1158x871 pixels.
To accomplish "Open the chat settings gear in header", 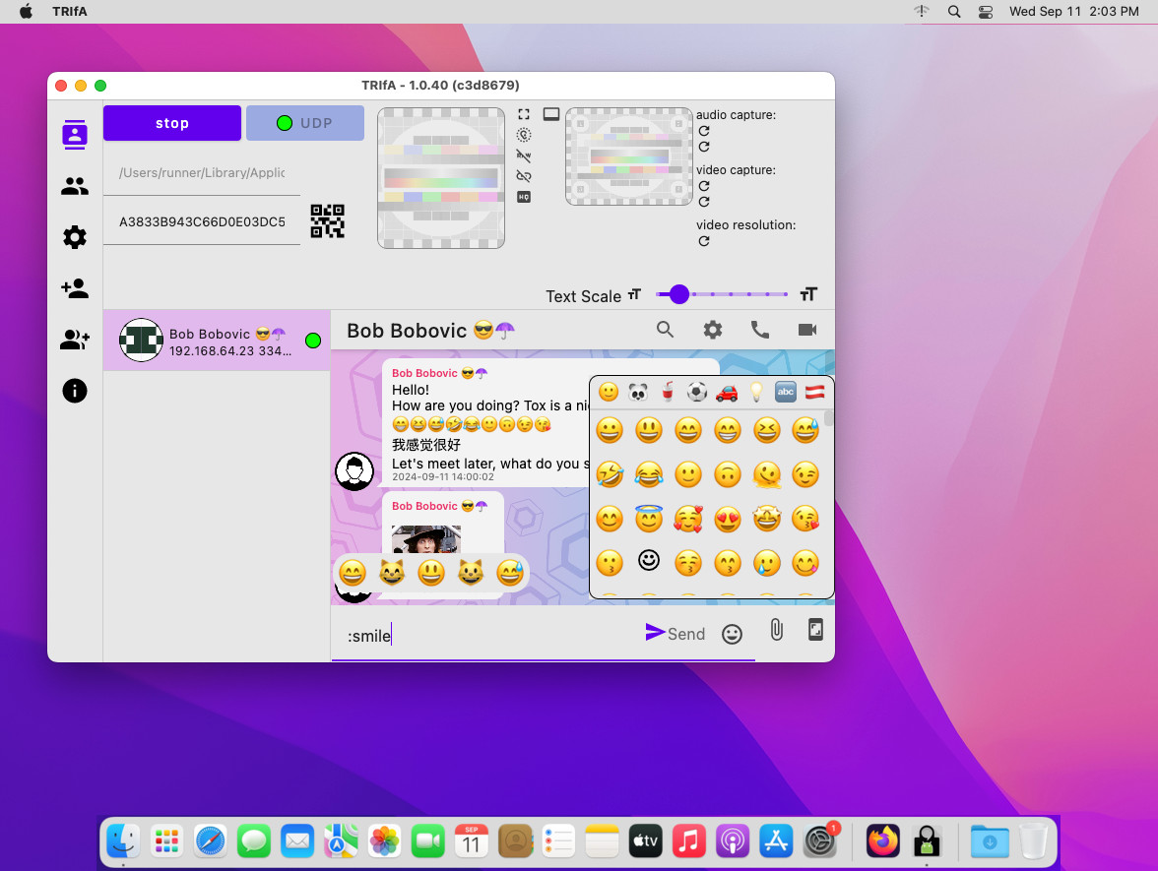I will [713, 331].
